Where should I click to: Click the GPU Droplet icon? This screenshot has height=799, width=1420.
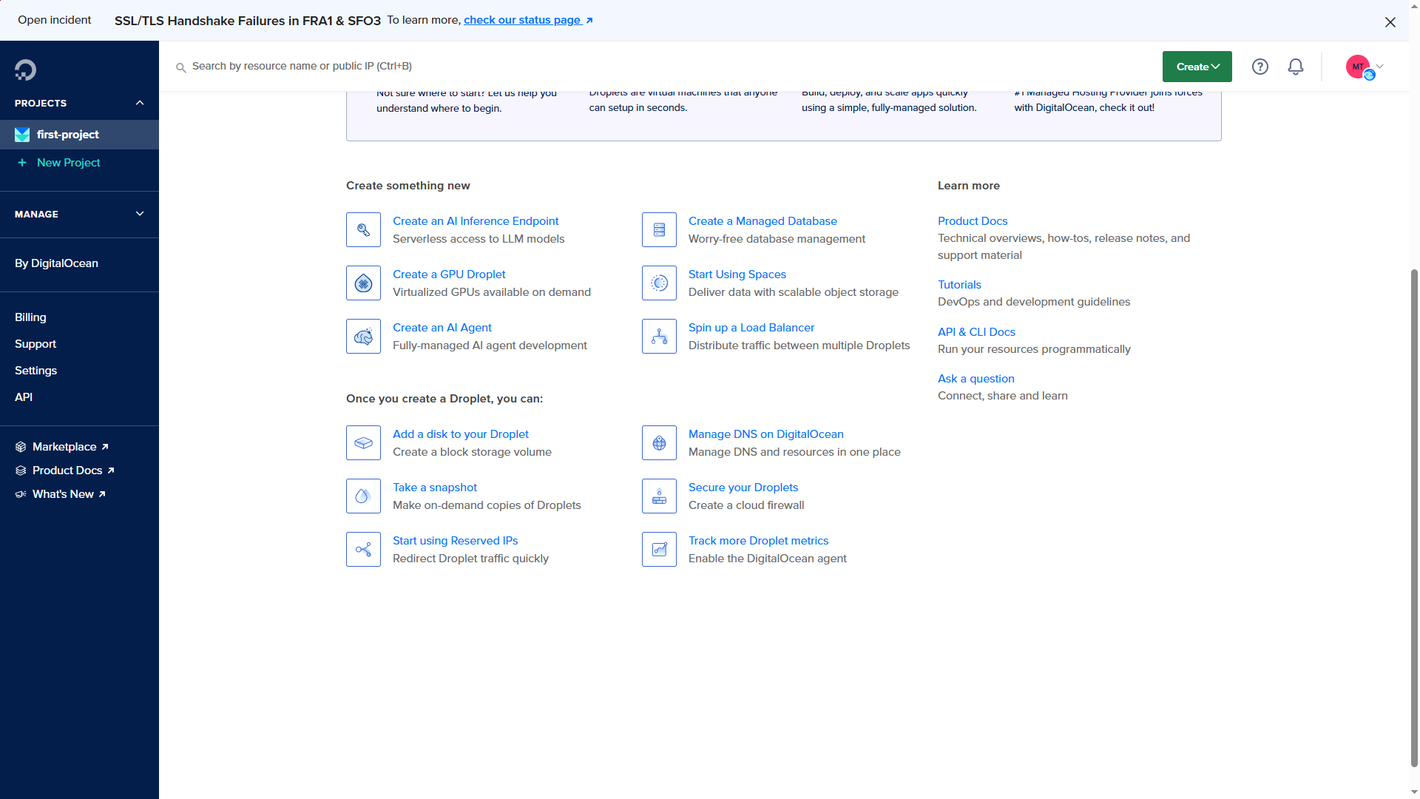pyautogui.click(x=363, y=283)
